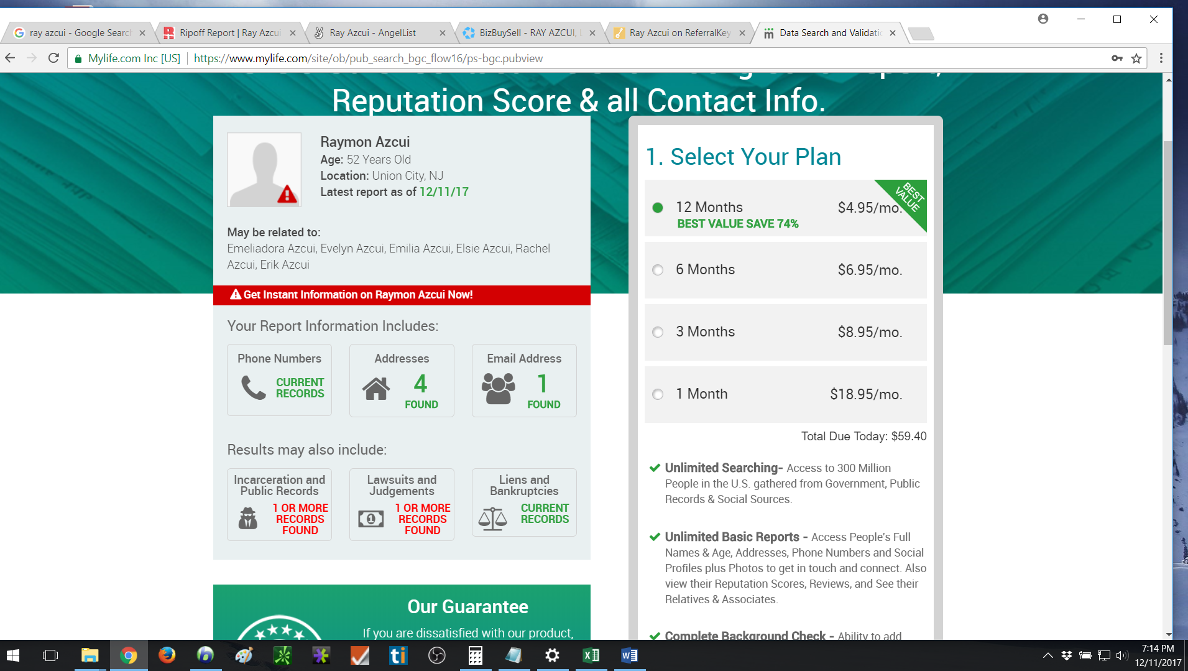
Task: Select the 12 Months plan radio button
Action: [658, 208]
